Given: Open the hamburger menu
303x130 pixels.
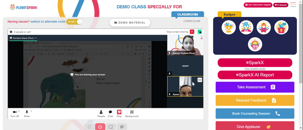Looking at the screenshot, I should point(293,5).
